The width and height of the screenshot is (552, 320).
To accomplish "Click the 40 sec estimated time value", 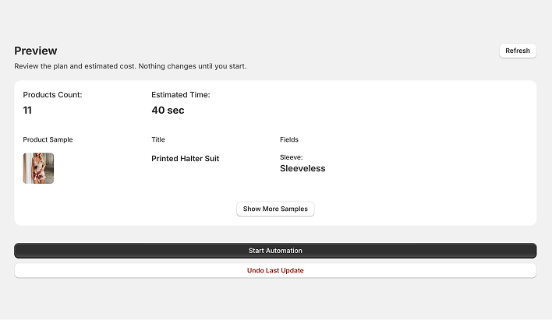I will (x=168, y=111).
